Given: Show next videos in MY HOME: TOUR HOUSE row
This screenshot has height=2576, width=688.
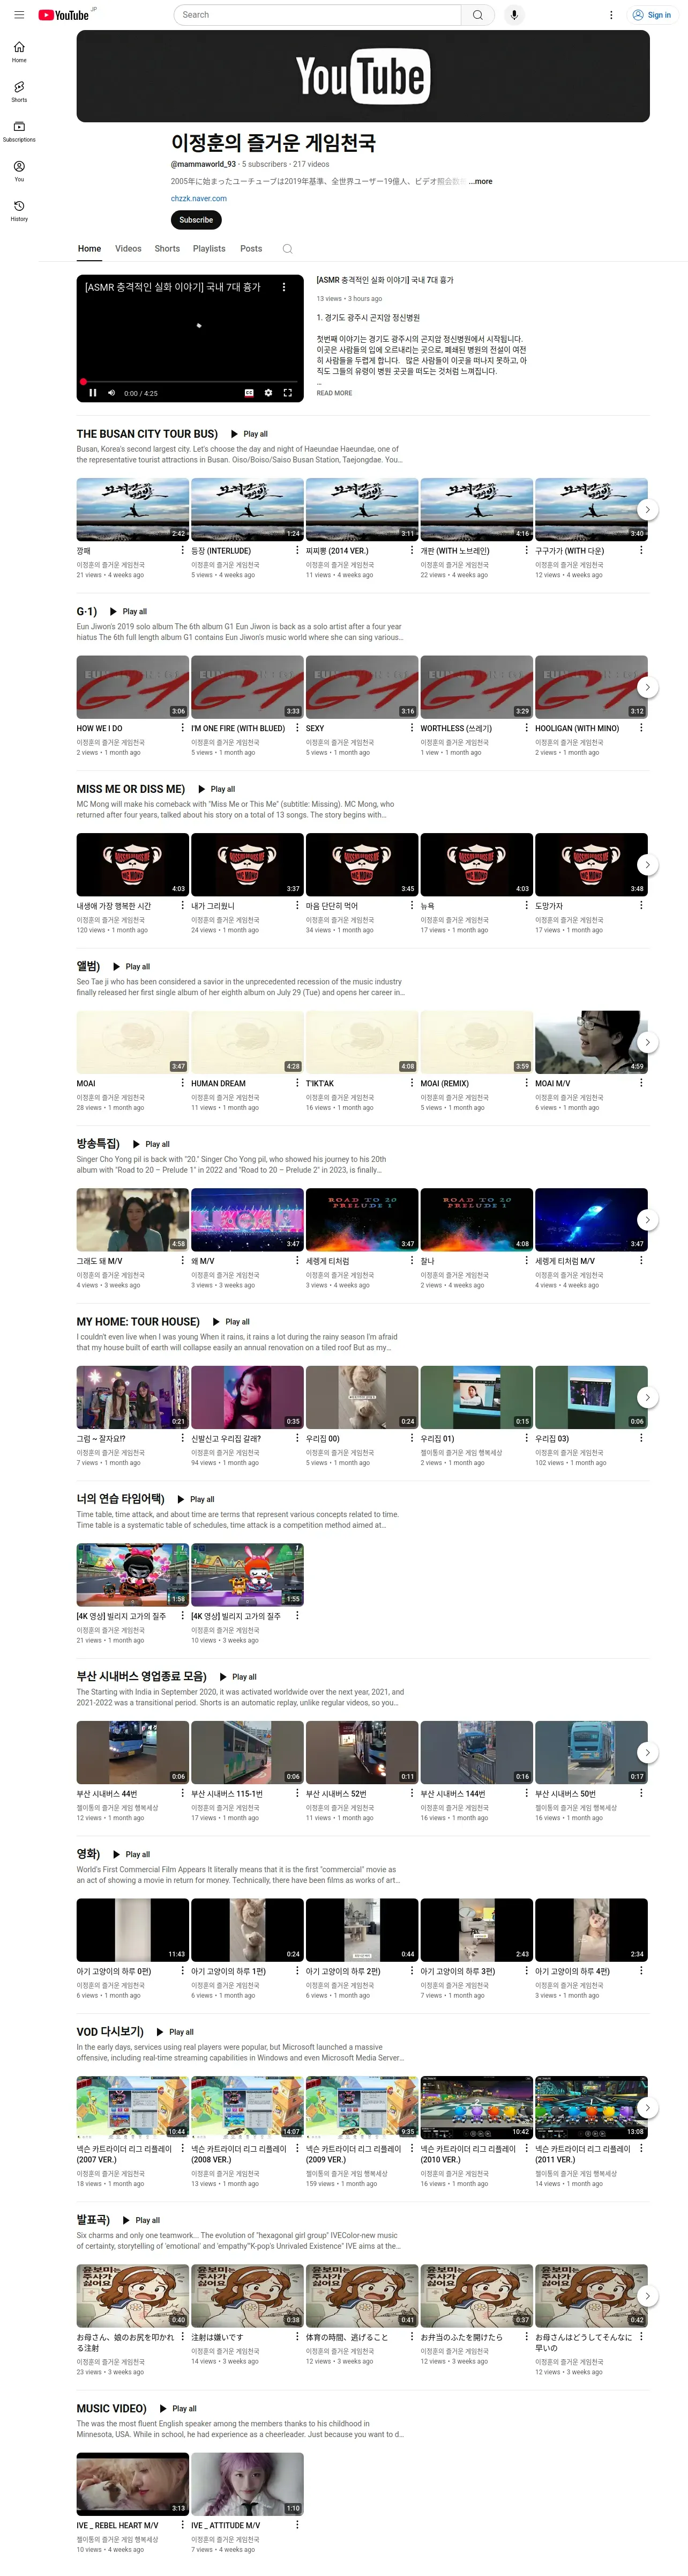Looking at the screenshot, I should [647, 1397].
